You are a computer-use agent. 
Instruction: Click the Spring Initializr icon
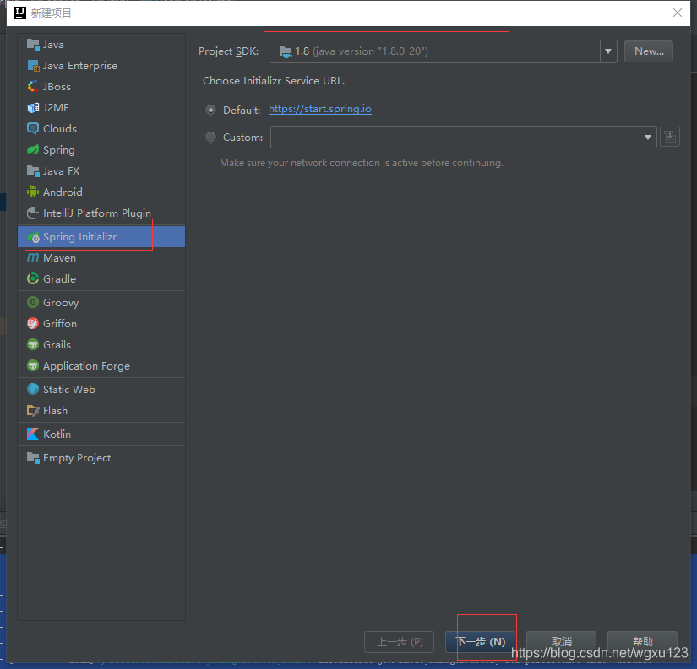[33, 237]
